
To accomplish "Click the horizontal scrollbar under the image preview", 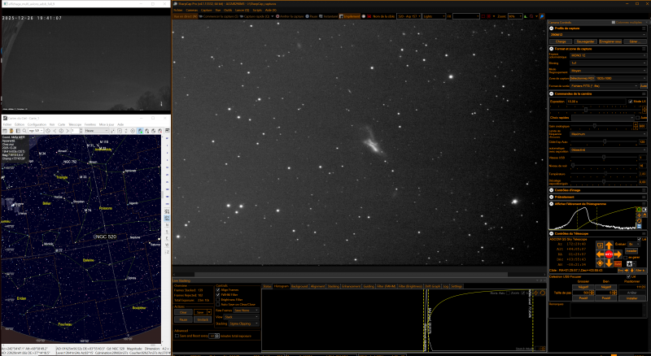I will 351,274.
